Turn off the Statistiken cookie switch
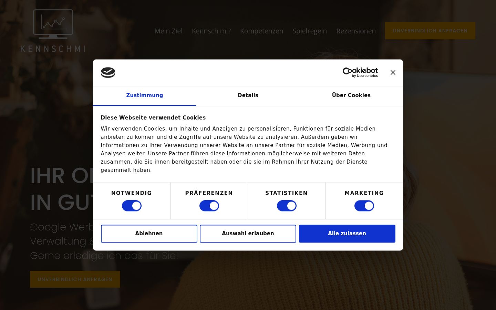This screenshot has width=496, height=310. 287,206
